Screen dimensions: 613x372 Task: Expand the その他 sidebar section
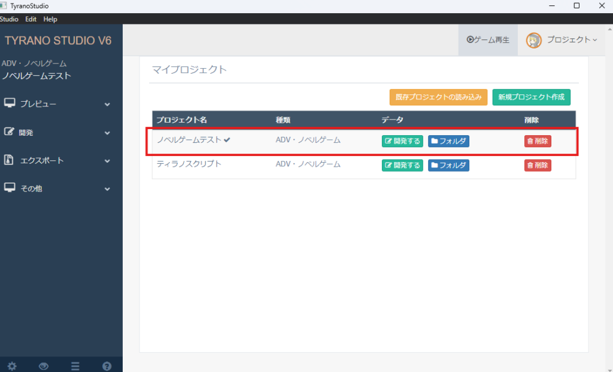[x=57, y=189]
